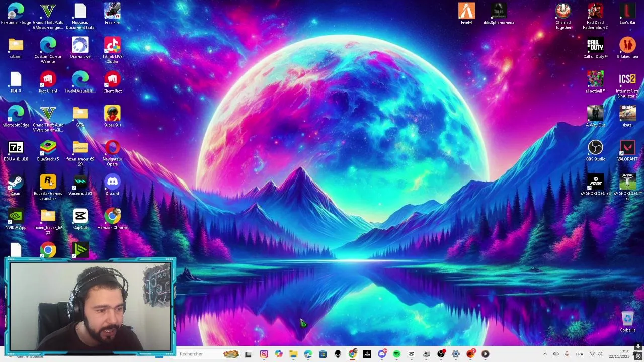
Task: Click the microphone icon in the tray
Action: click(x=567, y=354)
